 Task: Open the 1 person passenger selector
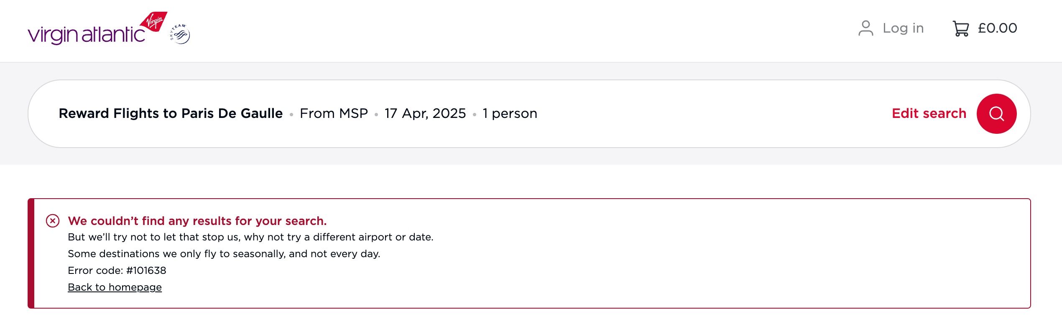pyautogui.click(x=509, y=113)
